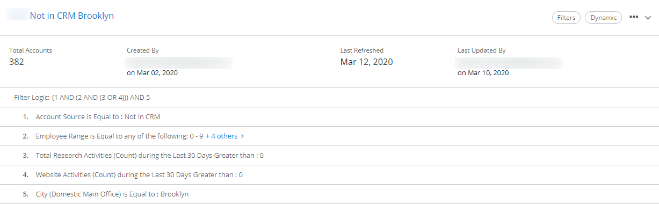Click the blurred icon before the list title
The height and width of the screenshot is (204, 659).
pos(17,16)
